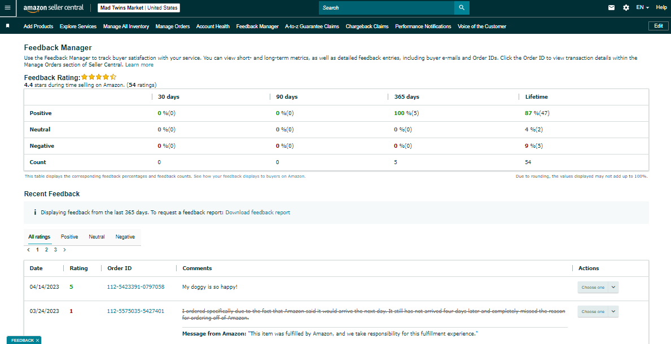
Task: Click the feedback star rating icons
Action: point(99,77)
